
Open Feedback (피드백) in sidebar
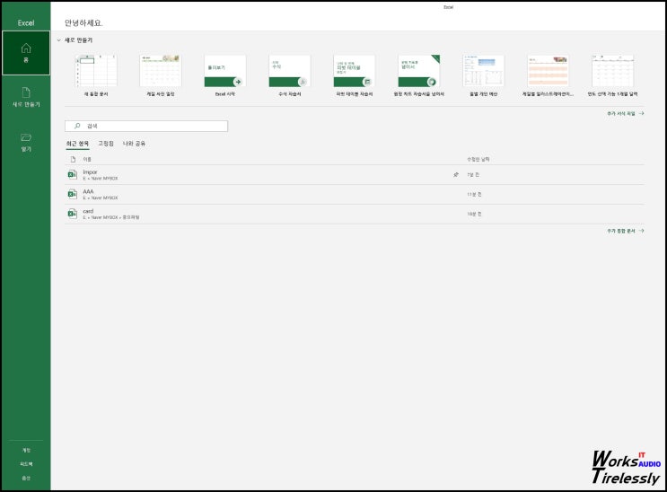26,464
